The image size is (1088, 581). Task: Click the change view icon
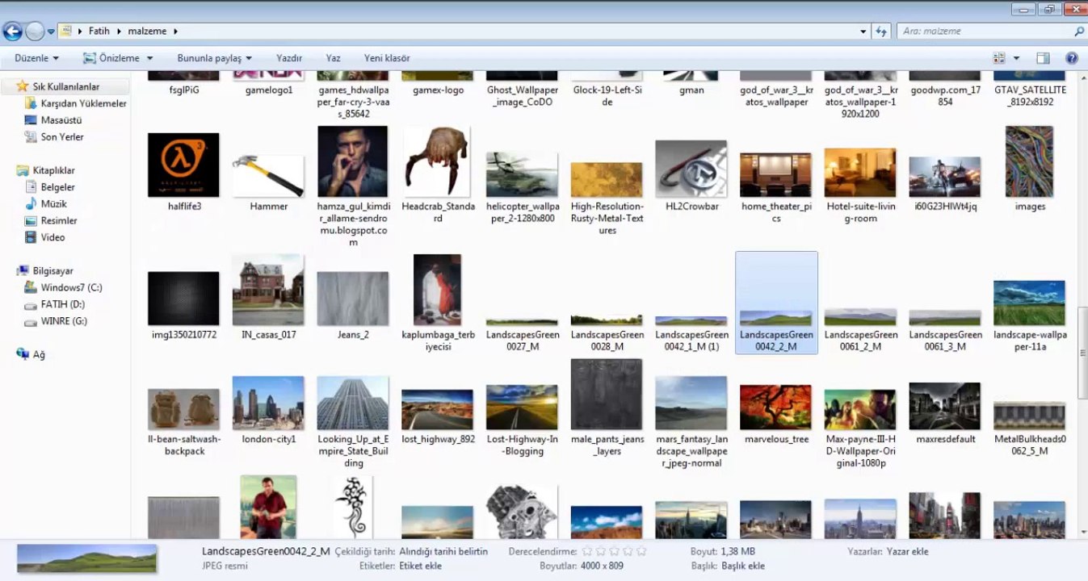(x=999, y=58)
